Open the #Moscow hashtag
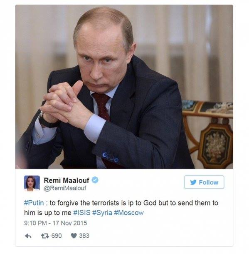Viewport: 249px width, 254px height. [x=129, y=213]
